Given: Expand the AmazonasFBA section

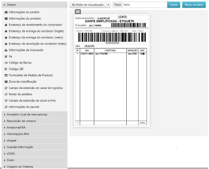Looking at the screenshot, I should (x=34, y=128).
